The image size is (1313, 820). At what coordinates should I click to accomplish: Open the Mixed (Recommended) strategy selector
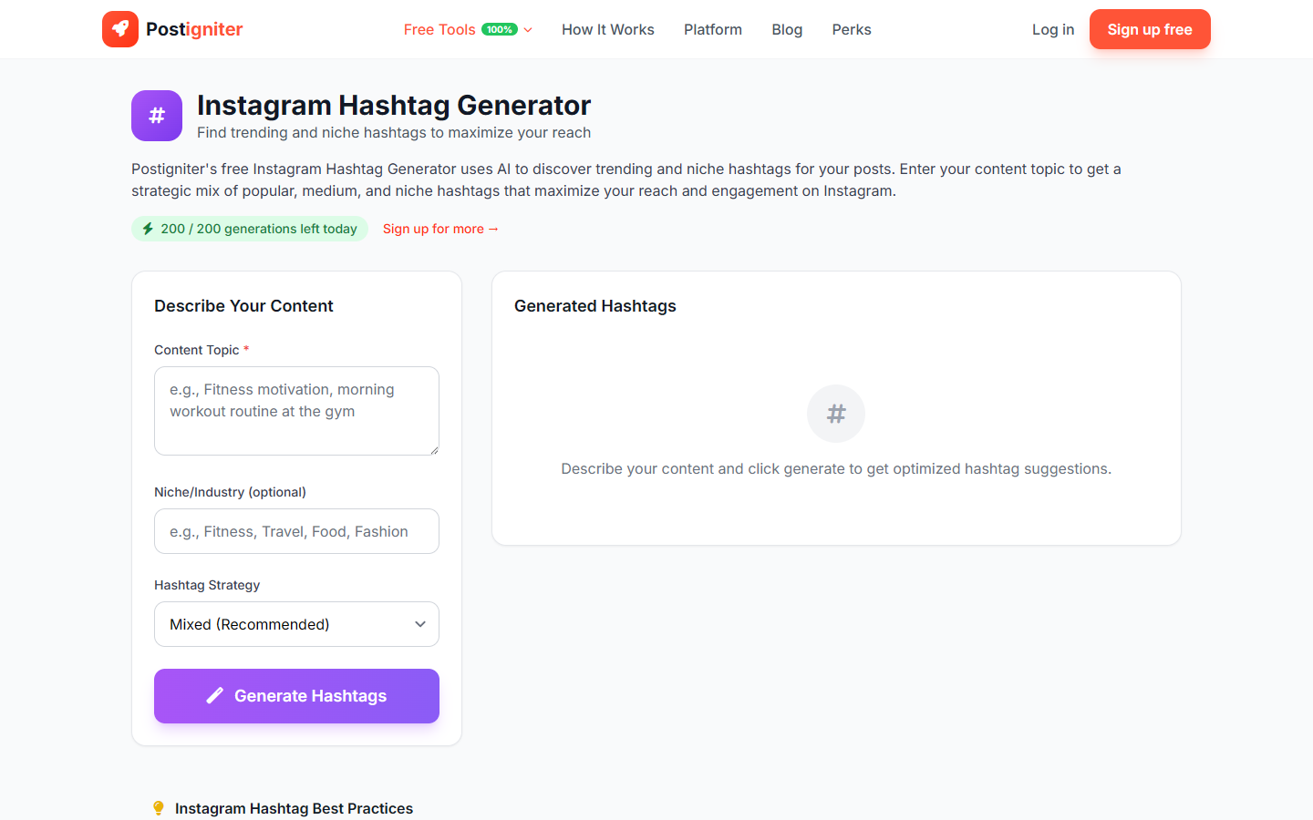[x=296, y=624]
